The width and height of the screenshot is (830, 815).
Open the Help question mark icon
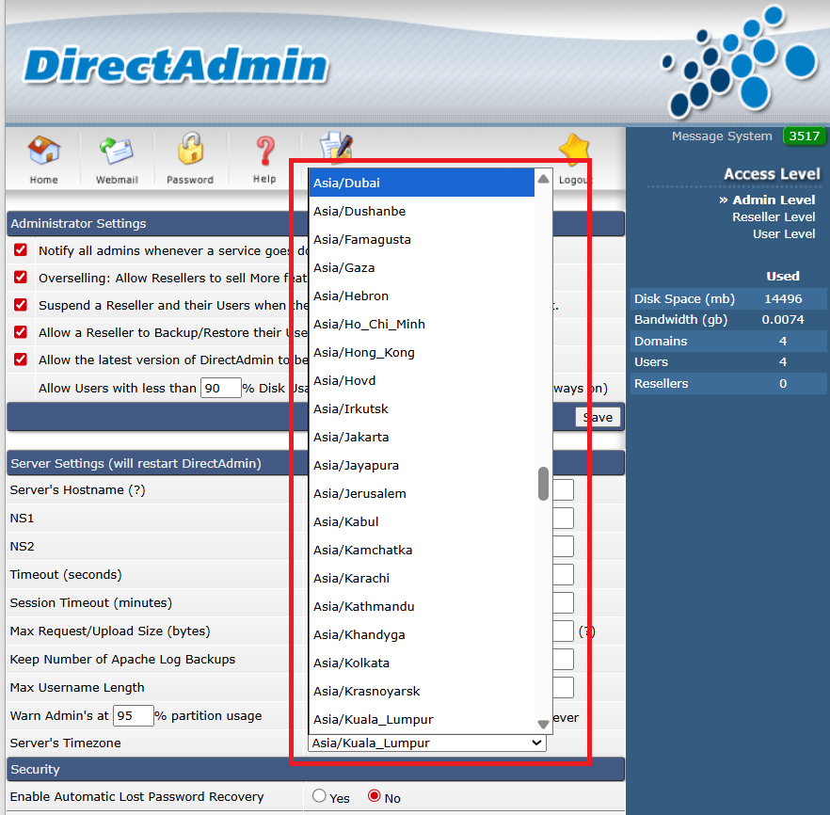pos(264,152)
